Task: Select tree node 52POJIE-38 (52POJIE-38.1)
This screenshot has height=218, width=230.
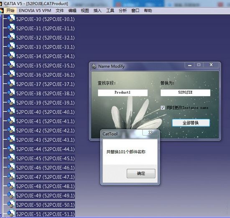Action: pyautogui.click(x=45, y=93)
